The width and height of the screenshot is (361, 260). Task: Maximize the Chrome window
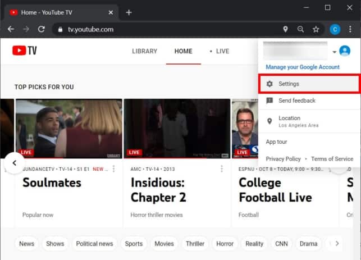(328, 8)
